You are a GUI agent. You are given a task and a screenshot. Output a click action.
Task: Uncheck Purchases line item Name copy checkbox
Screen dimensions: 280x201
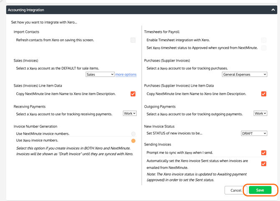pyautogui.click(x=264, y=94)
